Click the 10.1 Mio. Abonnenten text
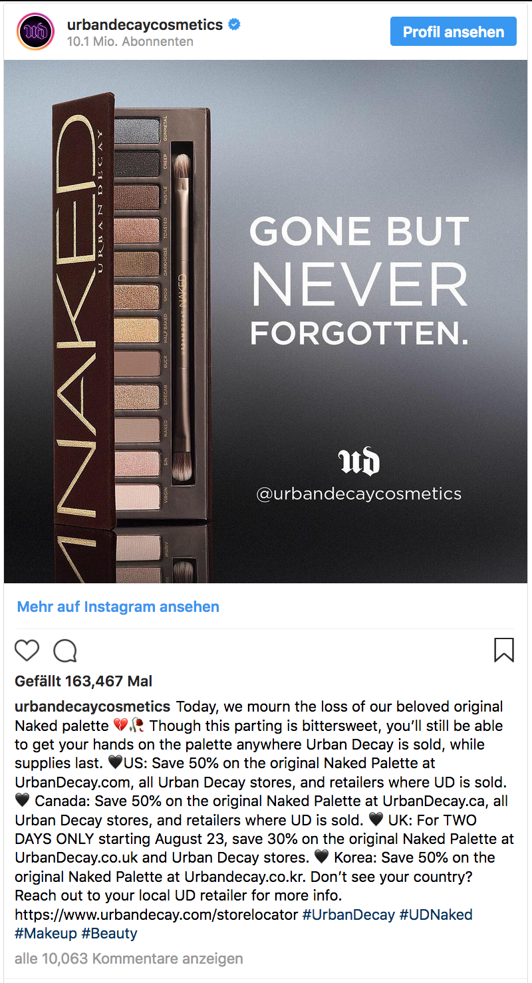The width and height of the screenshot is (532, 983). pyautogui.click(x=130, y=41)
